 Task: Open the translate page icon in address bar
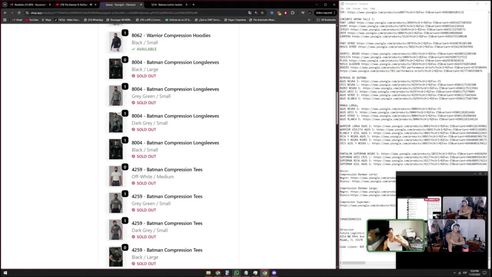click(250, 13)
